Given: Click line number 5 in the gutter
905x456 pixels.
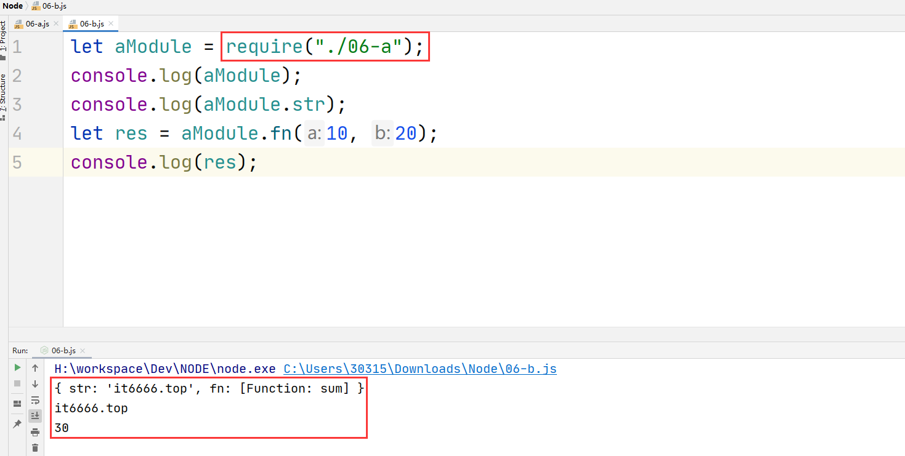Looking at the screenshot, I should pos(17,162).
